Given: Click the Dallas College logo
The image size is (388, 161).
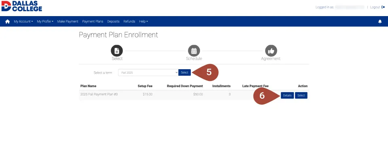Looking at the screenshot, I should tap(21, 7).
